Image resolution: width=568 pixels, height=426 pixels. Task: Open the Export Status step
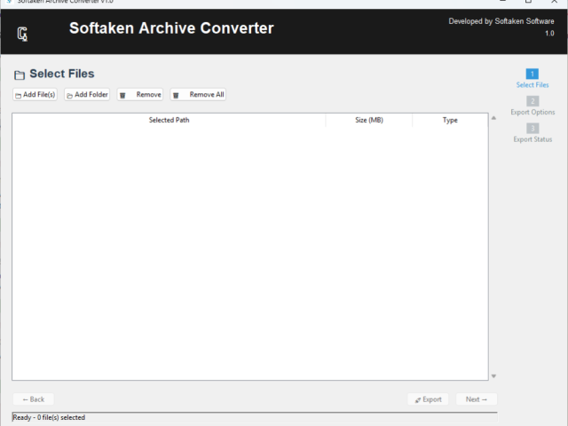(x=532, y=139)
